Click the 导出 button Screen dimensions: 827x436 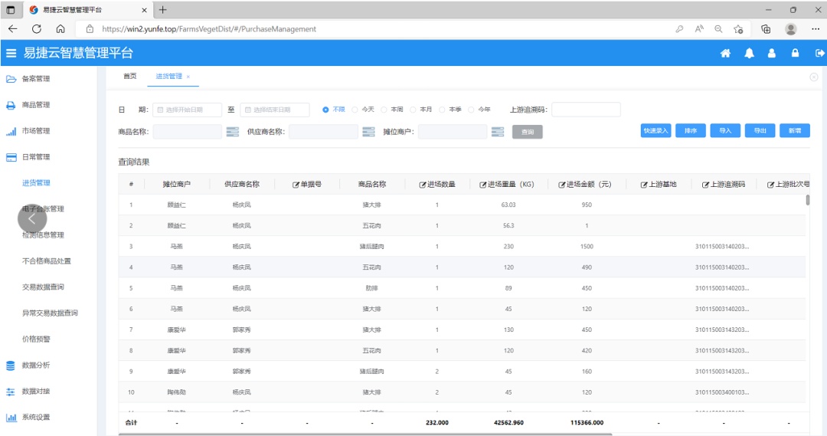click(x=760, y=131)
